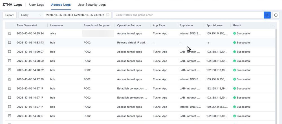The height and width of the screenshot is (124, 282).
Task: Click Tunnel App type in 14:35:24 row
Action: tap(160, 33)
